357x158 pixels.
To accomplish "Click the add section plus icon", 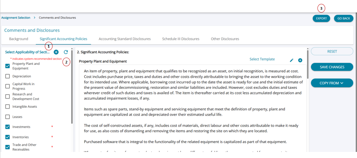I will (56, 52).
